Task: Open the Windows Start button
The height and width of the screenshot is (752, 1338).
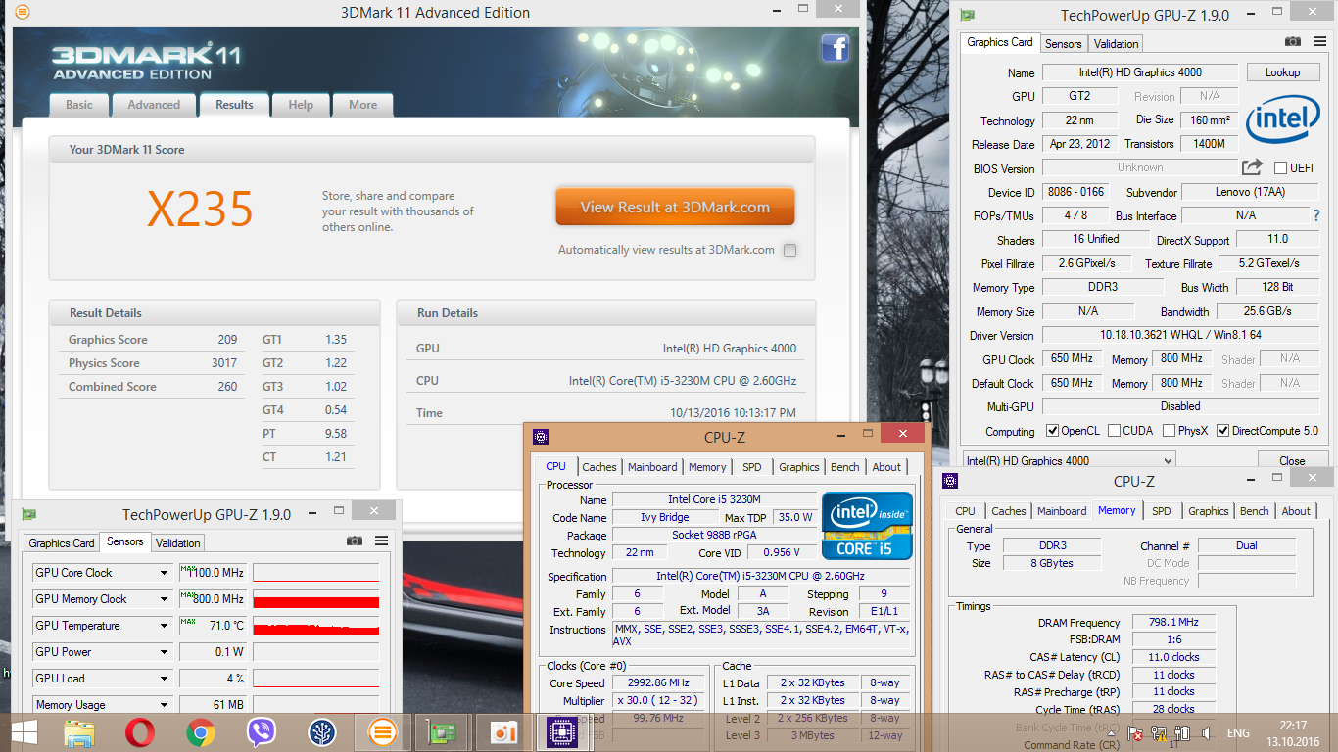Action: pos(24,732)
